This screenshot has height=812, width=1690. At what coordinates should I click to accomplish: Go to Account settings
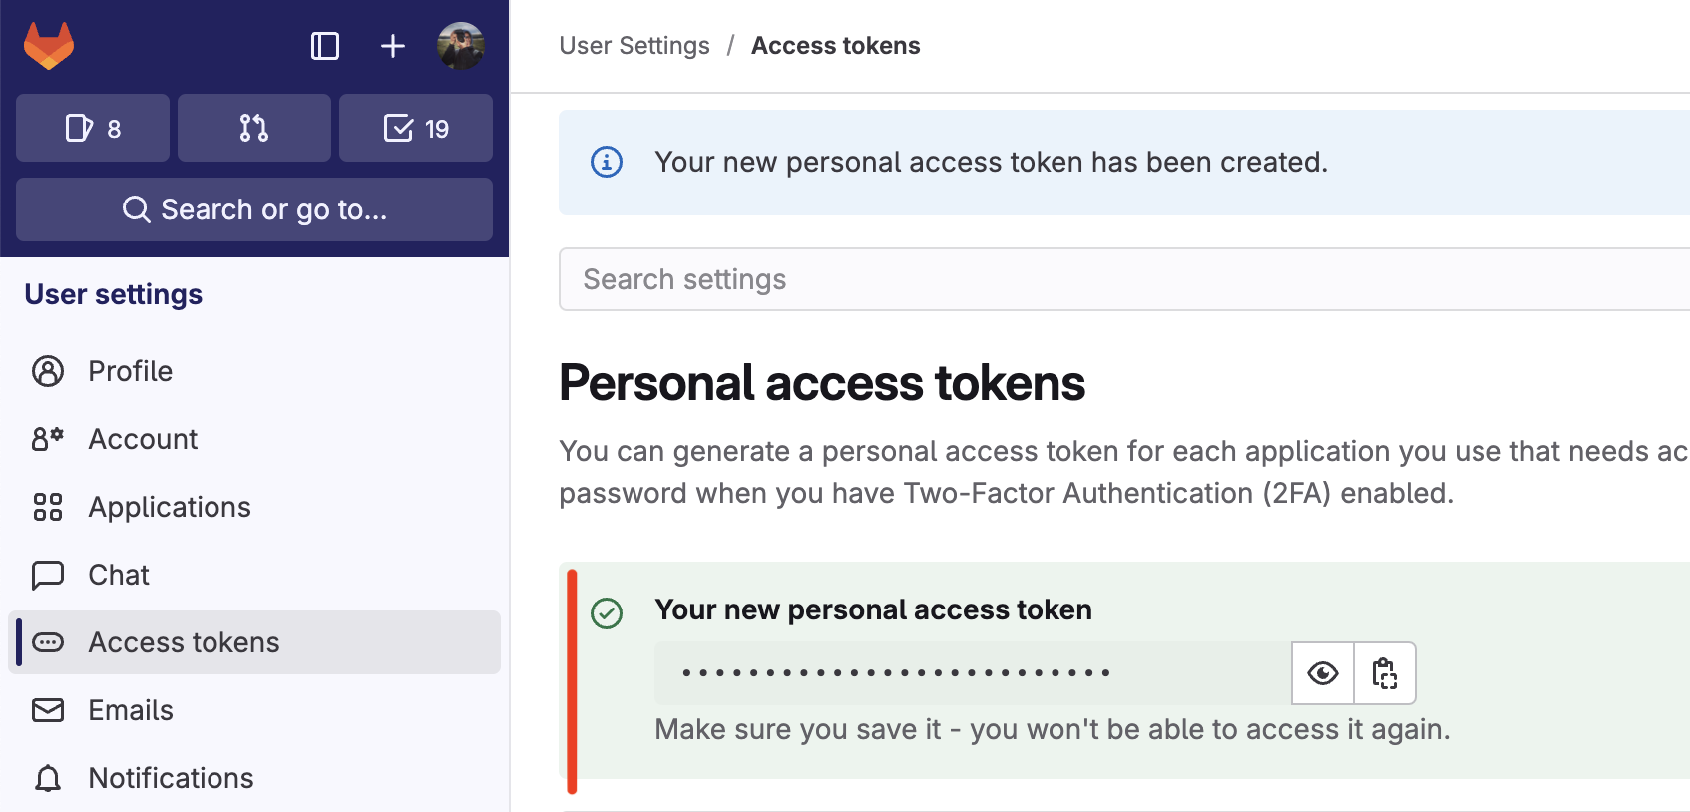143,439
